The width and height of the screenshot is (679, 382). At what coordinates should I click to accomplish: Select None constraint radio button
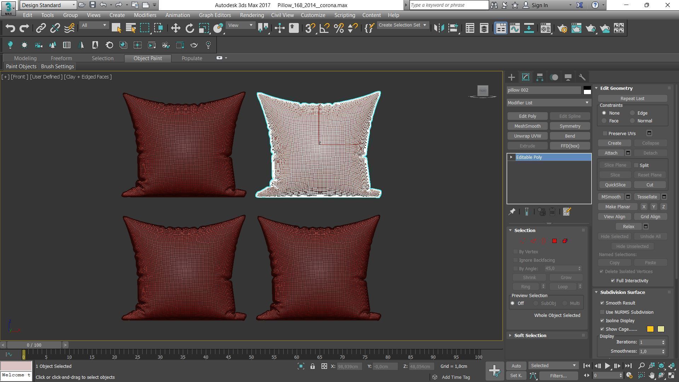(604, 113)
